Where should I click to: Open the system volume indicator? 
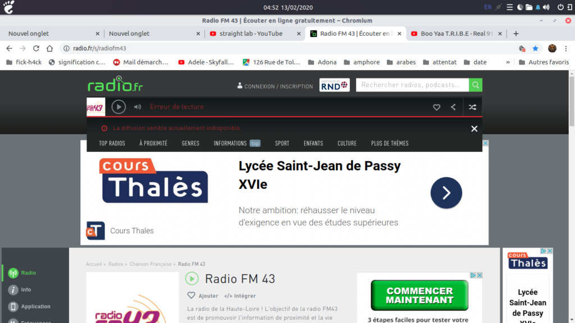point(546,7)
